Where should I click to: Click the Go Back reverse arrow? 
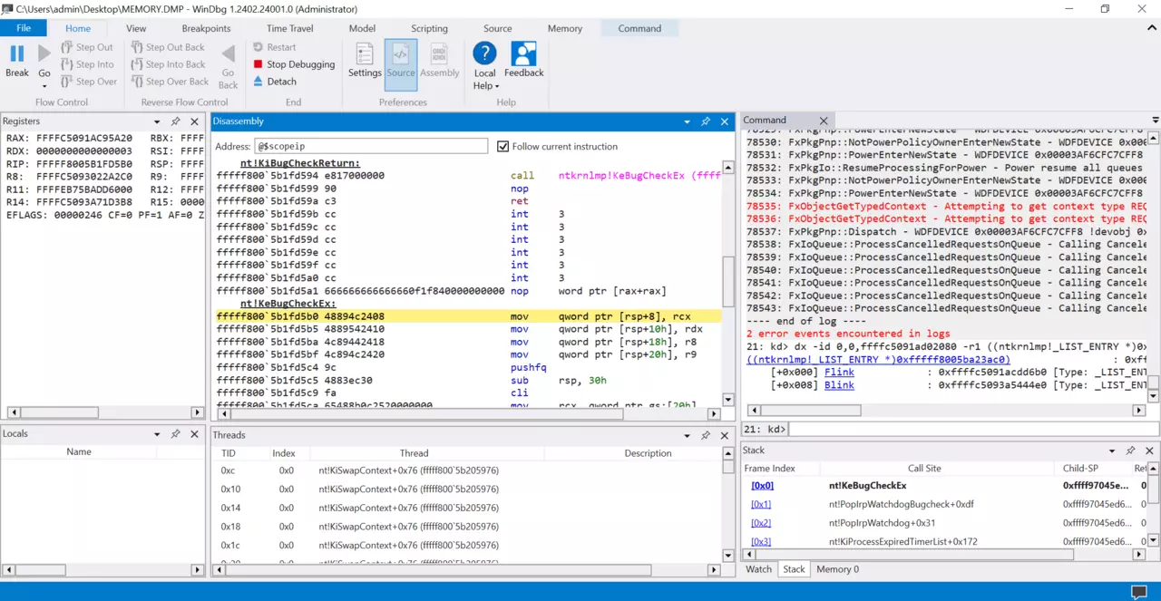click(x=229, y=54)
